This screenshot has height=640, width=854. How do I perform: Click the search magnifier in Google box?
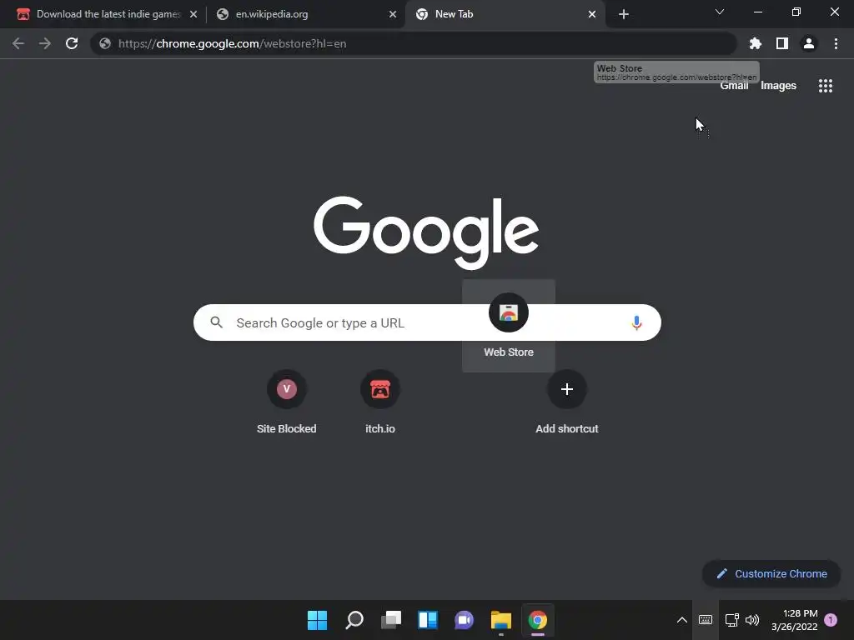click(217, 322)
